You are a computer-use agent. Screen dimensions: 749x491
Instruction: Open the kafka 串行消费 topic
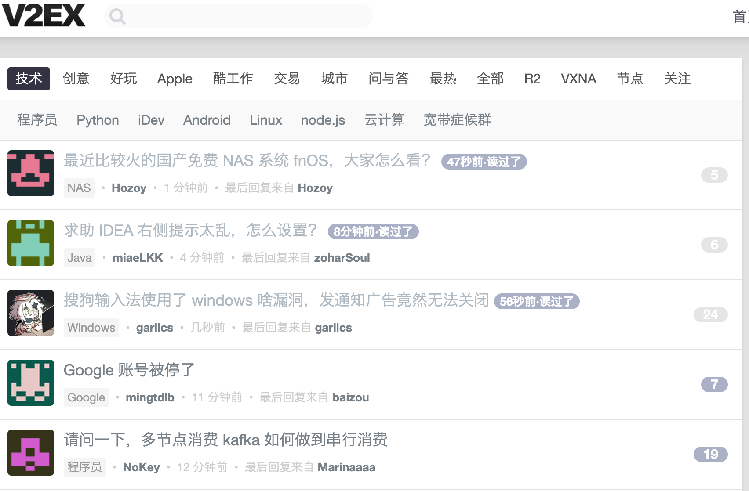226,440
